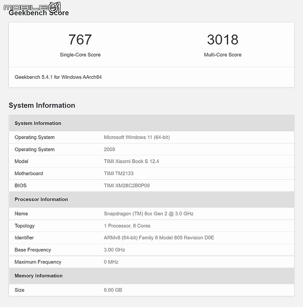Select the TIMI TM2133 motherboard value

(x=119, y=173)
